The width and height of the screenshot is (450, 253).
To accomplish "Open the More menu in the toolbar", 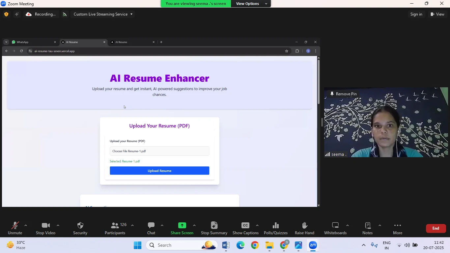I will [x=398, y=226].
